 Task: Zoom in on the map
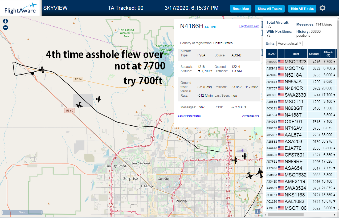[5, 21]
